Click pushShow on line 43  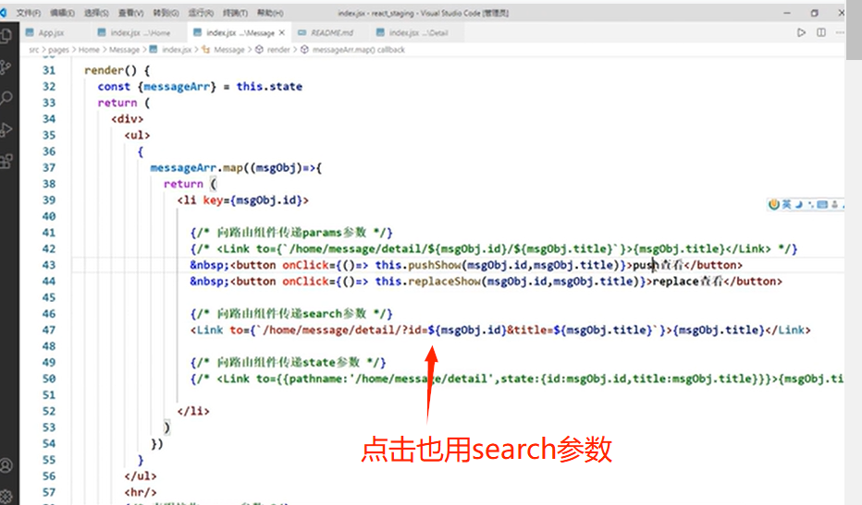pos(435,265)
